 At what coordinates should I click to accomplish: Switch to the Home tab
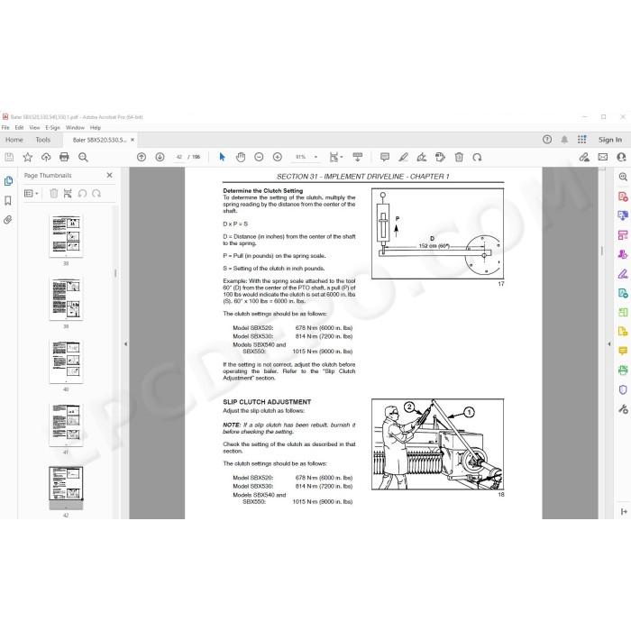click(14, 140)
